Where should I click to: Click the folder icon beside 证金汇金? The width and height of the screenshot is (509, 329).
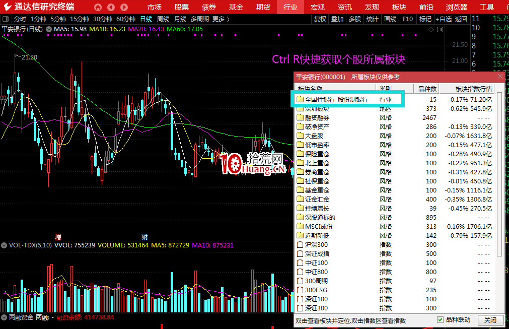300,200
